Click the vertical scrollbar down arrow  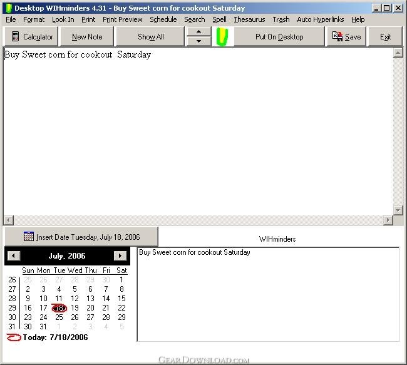(398, 210)
